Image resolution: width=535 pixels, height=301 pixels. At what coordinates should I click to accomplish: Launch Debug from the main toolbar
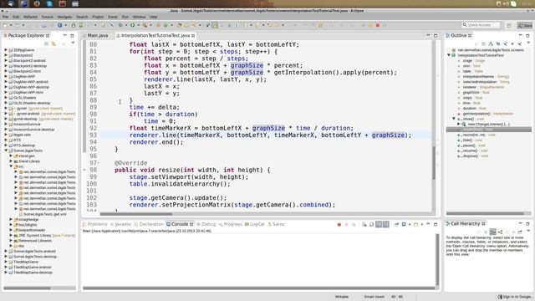120,25
